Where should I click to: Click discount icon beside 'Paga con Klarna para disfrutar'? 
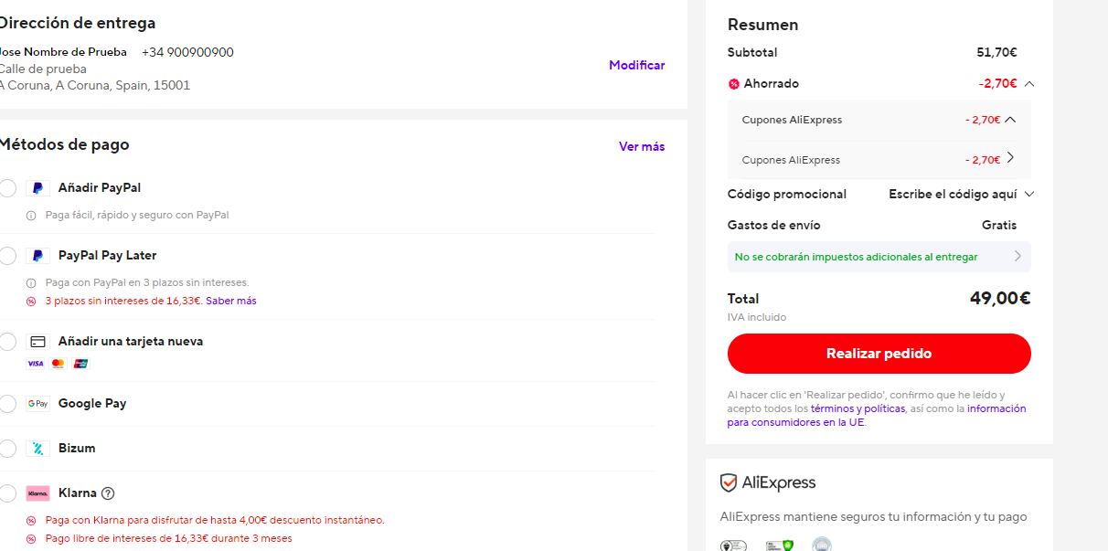(31, 521)
